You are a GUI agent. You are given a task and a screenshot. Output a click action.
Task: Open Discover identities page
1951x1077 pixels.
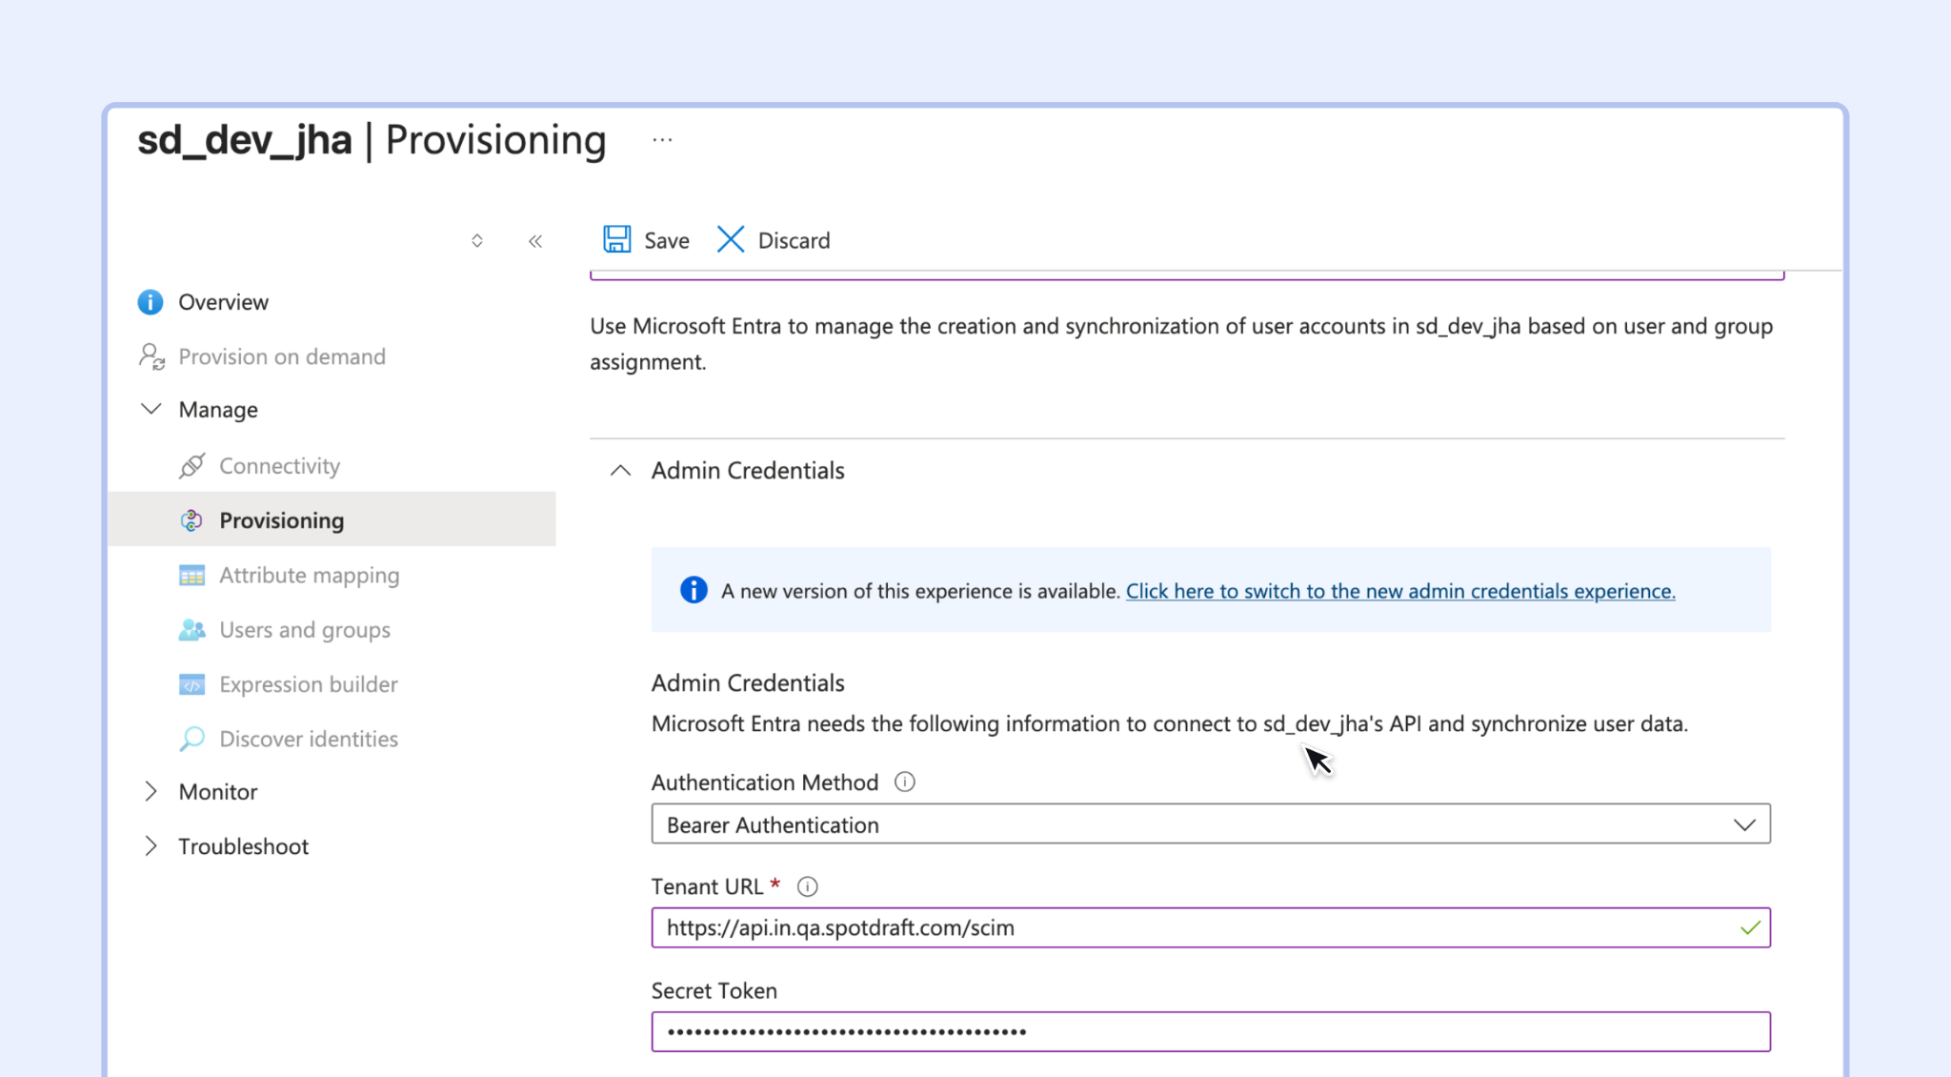[309, 739]
